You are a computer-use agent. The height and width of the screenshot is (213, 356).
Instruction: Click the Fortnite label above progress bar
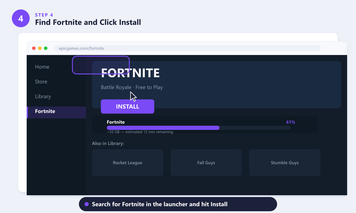click(x=116, y=122)
